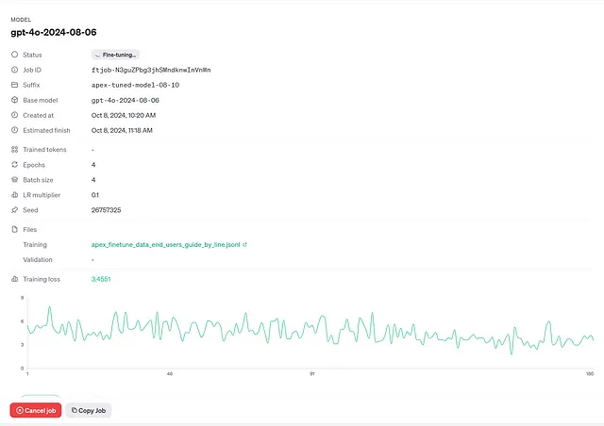Click the Training loss label

42,279
